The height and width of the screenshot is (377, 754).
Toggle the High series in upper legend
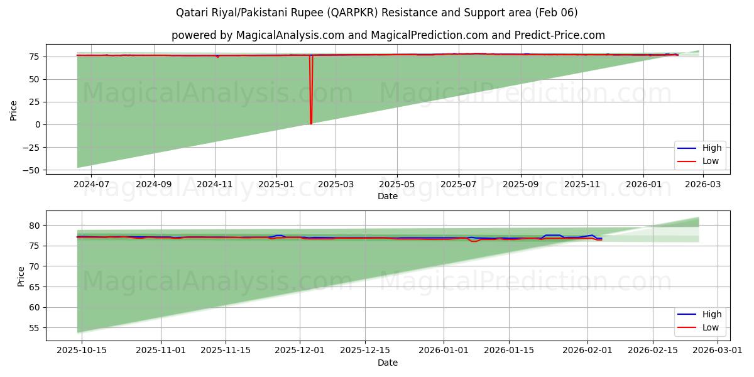pyautogui.click(x=712, y=147)
